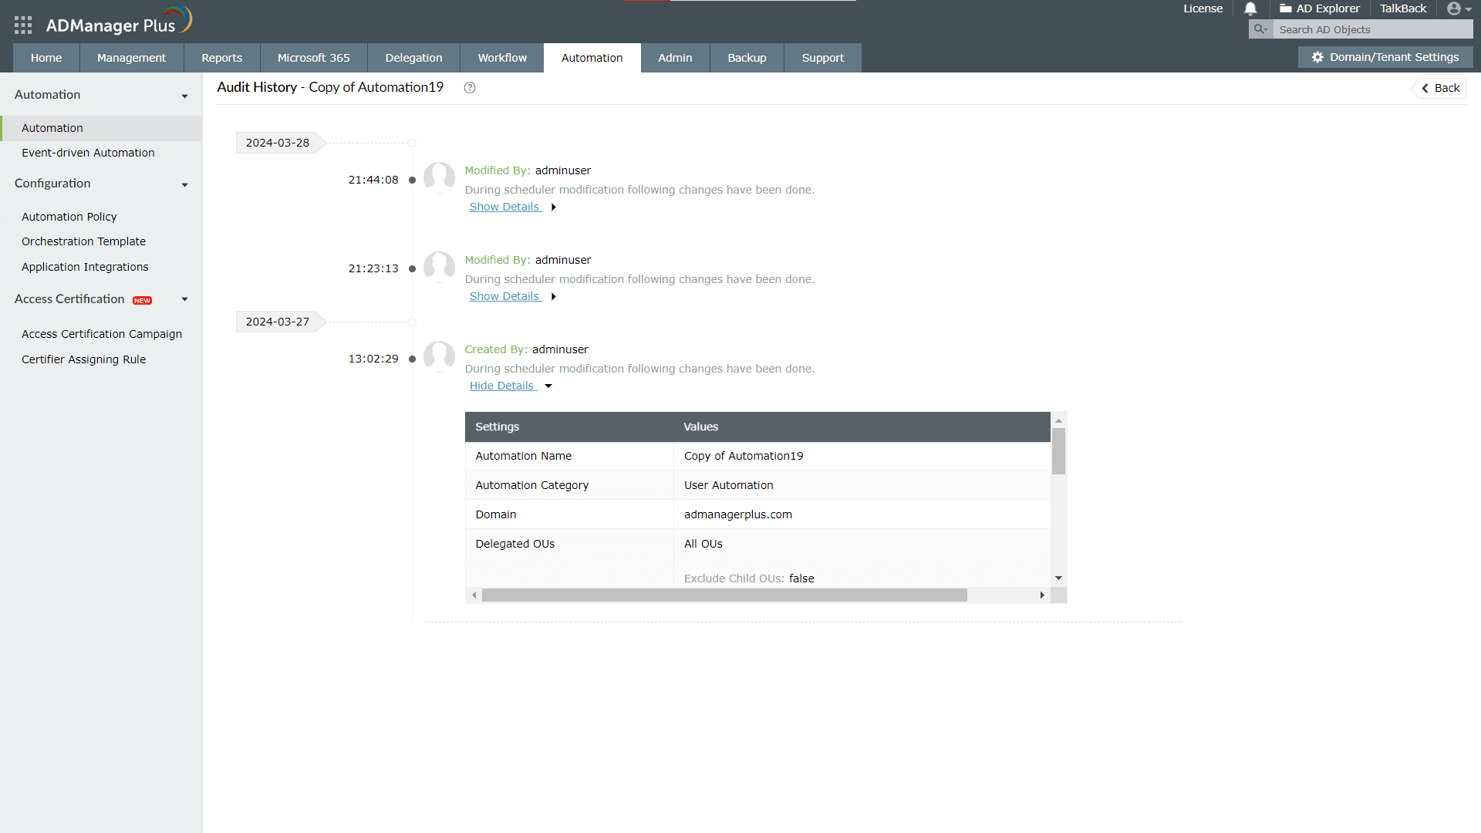Viewport: 1481px width, 833px height.
Task: Toggle Automation Configuration section expander
Action: (185, 184)
